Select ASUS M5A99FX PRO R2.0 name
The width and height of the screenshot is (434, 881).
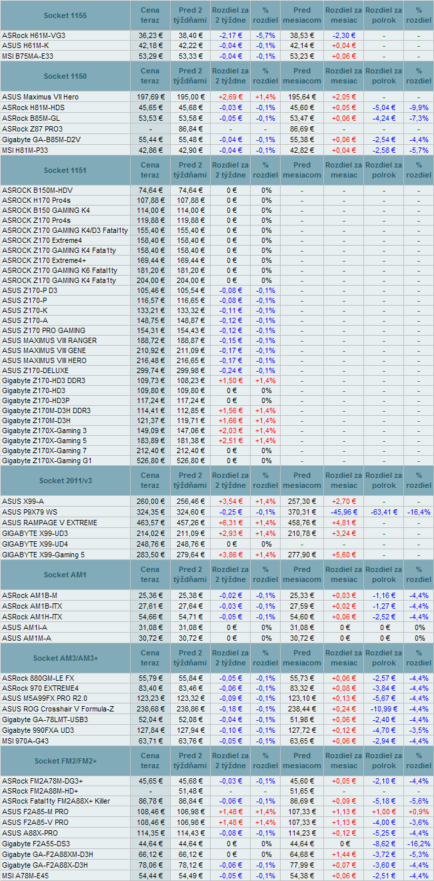45,699
